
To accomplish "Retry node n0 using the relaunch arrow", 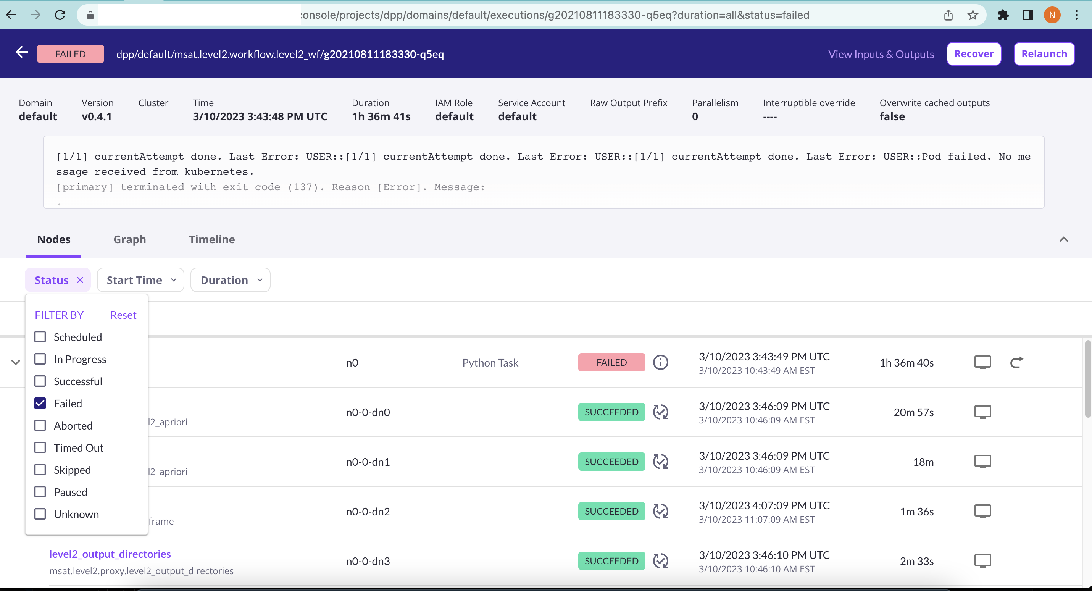I will coord(1017,362).
